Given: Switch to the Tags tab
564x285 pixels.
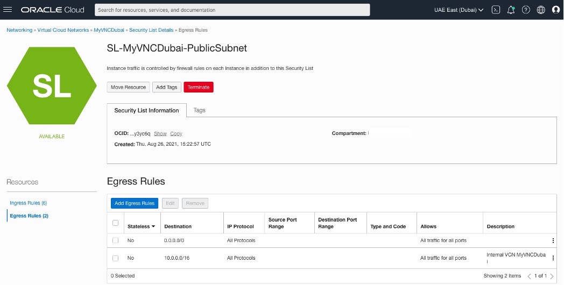Looking at the screenshot, I should 199,110.
